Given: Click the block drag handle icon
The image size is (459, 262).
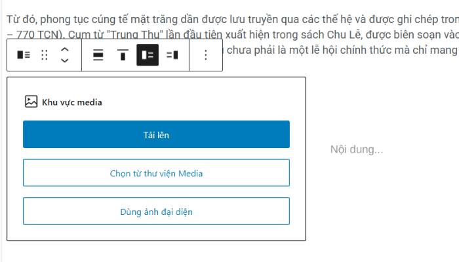Looking at the screenshot, I should point(45,55).
